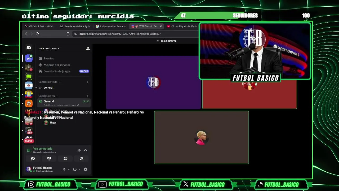This screenshot has width=339, height=191.
Task: Open user settings gear
Action: [x=86, y=169]
